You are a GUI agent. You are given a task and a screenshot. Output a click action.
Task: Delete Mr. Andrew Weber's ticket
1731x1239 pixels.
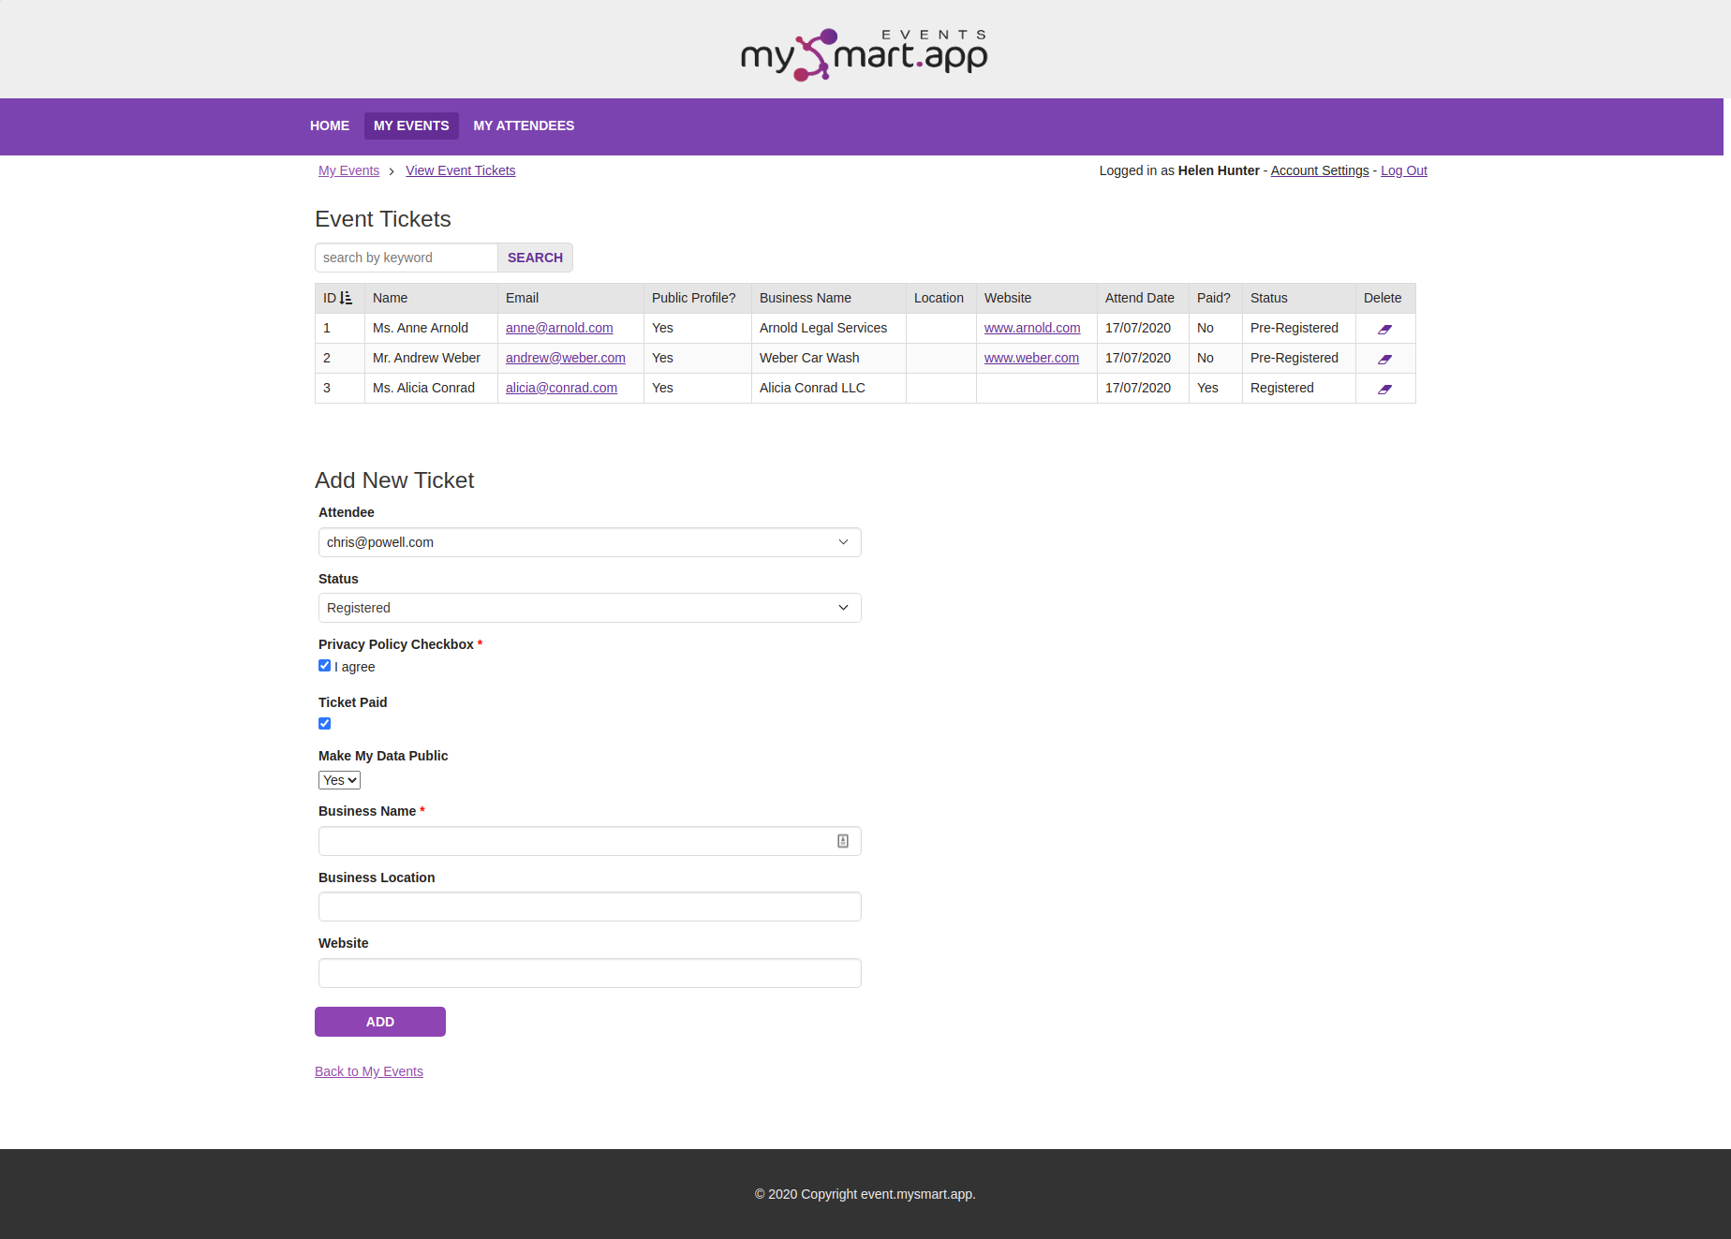click(1385, 359)
